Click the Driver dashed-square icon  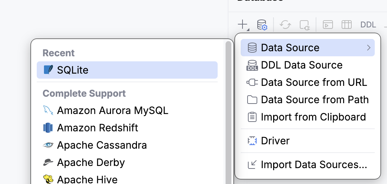[252, 141]
